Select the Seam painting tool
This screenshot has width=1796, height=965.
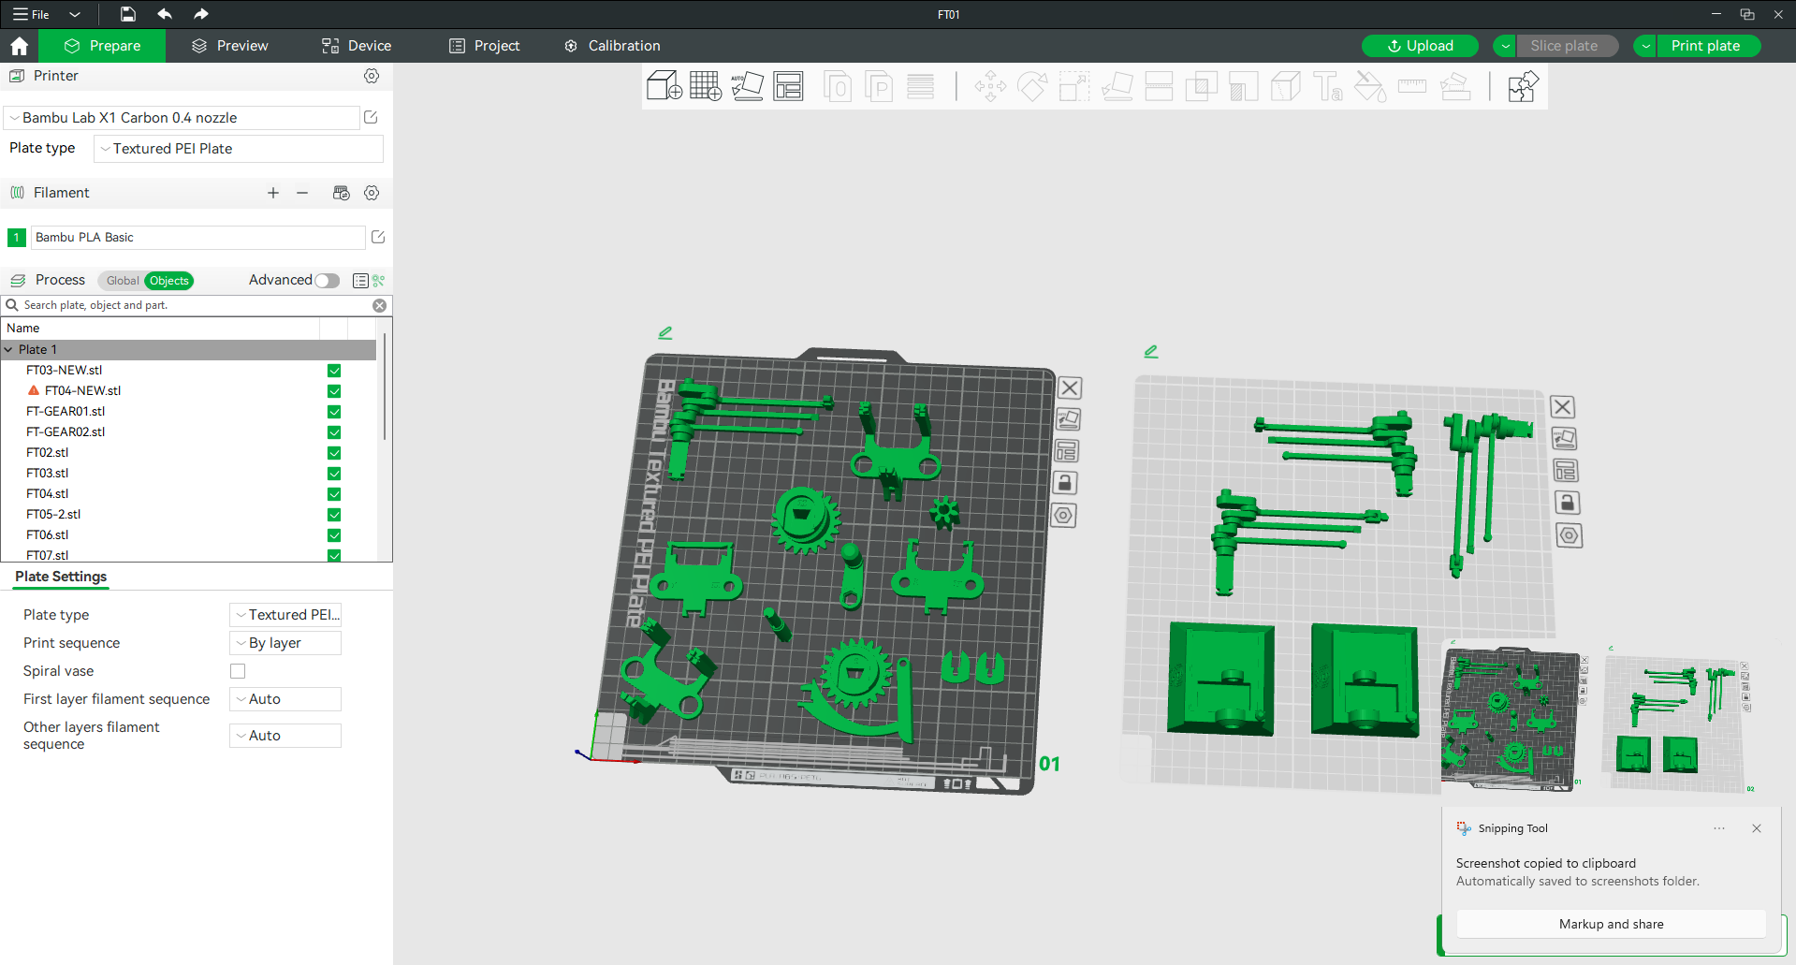[x=1285, y=86]
